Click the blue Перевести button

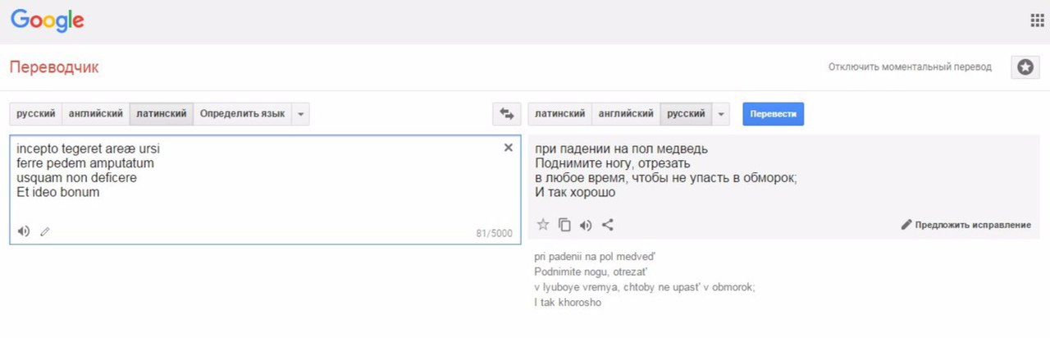[x=774, y=114]
